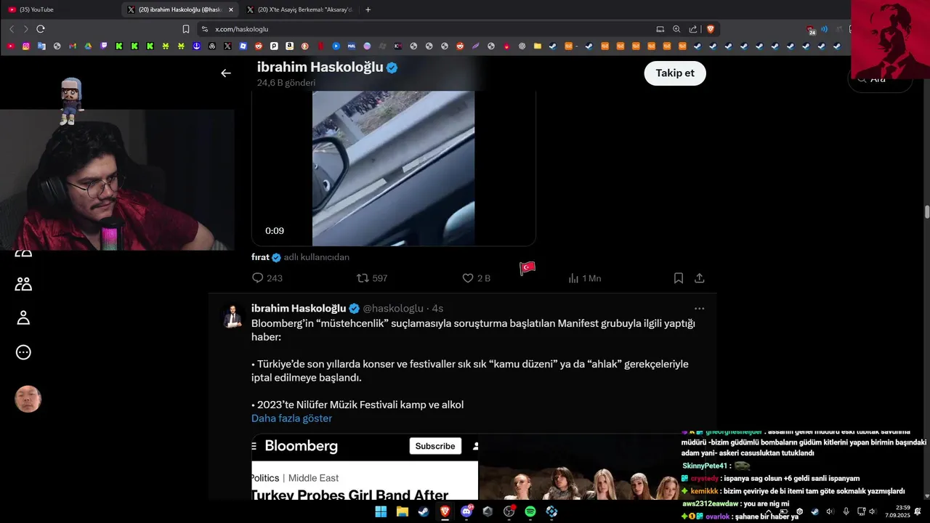Go back using the arrow beside ibrahim Haskoloğlu
930x523 pixels.
226,73
